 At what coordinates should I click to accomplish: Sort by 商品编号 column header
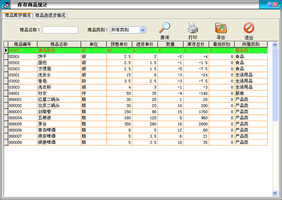(23, 44)
